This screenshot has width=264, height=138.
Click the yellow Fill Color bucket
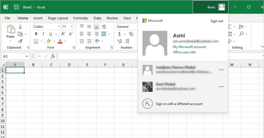pyautogui.click(x=49, y=41)
